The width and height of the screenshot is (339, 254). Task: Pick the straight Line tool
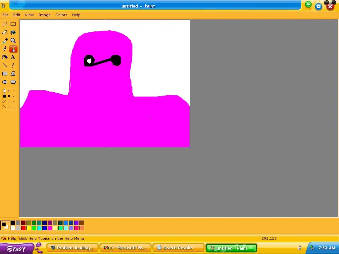(5, 65)
